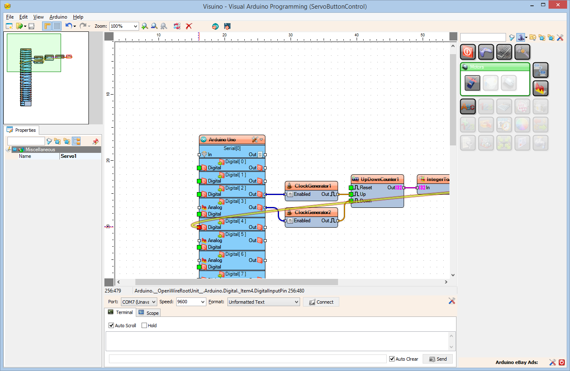Click the upload to Arduino board icon

pos(227,26)
